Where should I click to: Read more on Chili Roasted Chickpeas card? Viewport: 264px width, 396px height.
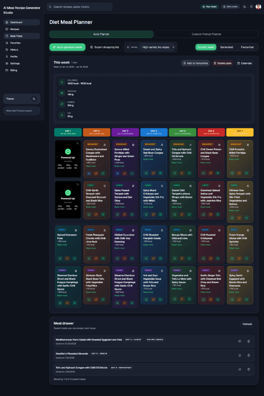click(205, 245)
